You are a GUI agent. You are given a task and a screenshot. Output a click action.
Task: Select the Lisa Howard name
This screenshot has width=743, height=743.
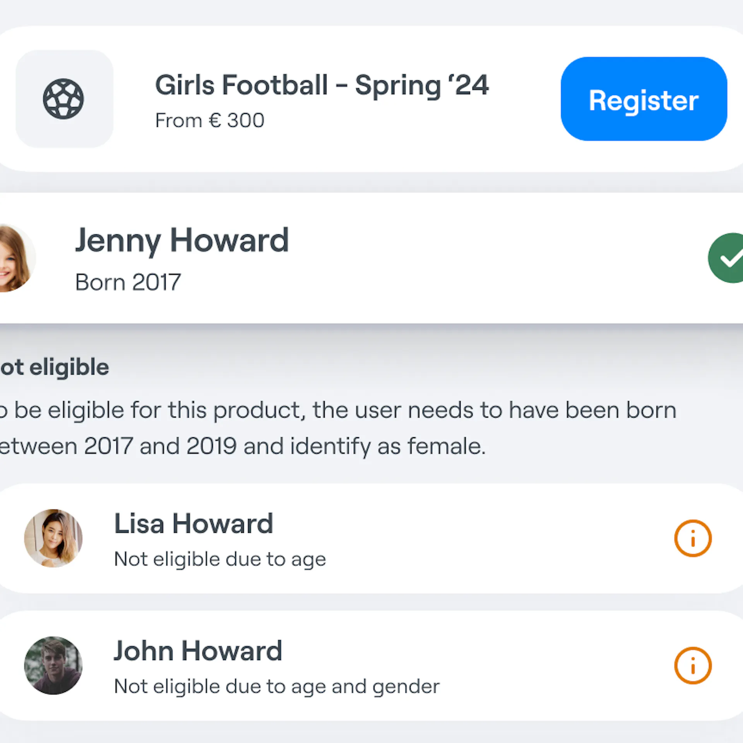193,524
